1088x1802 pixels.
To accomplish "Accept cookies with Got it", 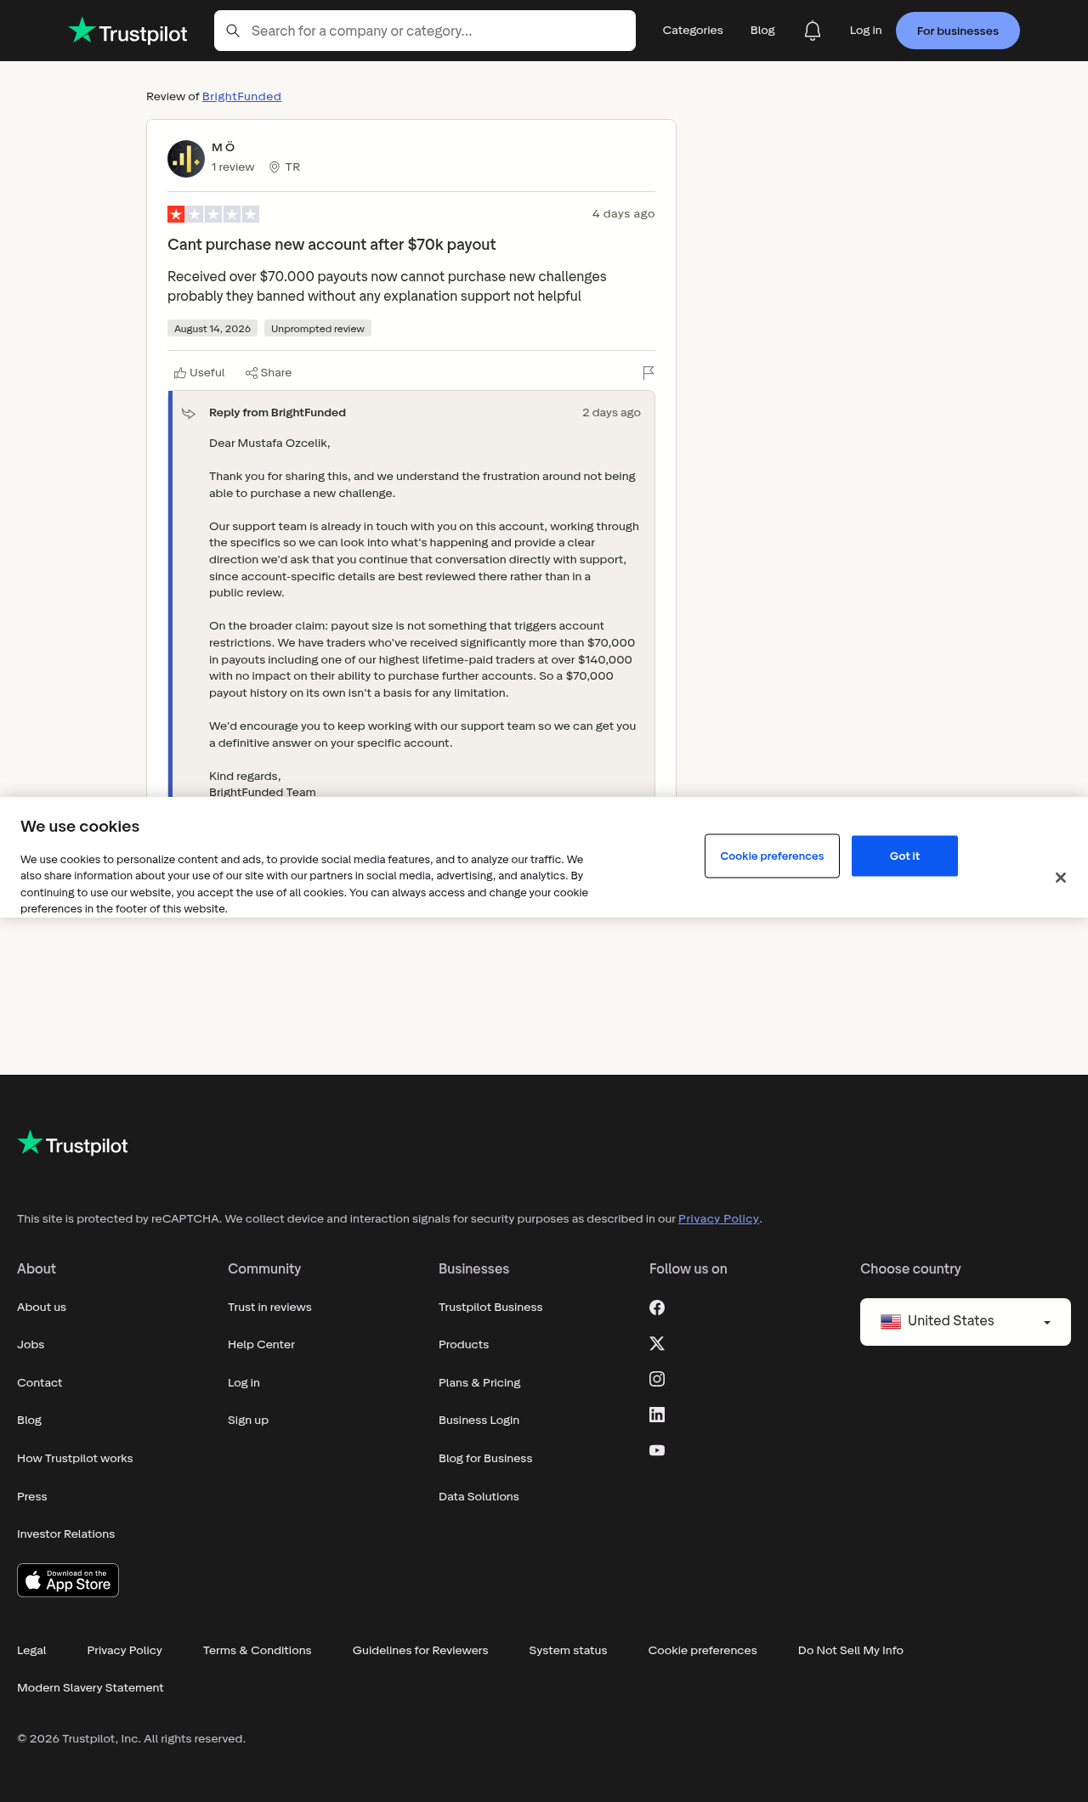I will tap(904, 856).
